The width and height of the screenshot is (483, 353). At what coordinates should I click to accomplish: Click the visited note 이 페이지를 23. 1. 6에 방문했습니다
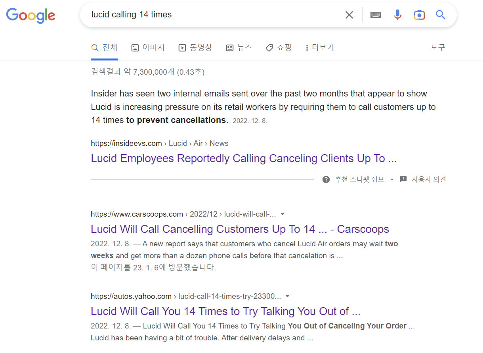pyautogui.click(x=153, y=268)
